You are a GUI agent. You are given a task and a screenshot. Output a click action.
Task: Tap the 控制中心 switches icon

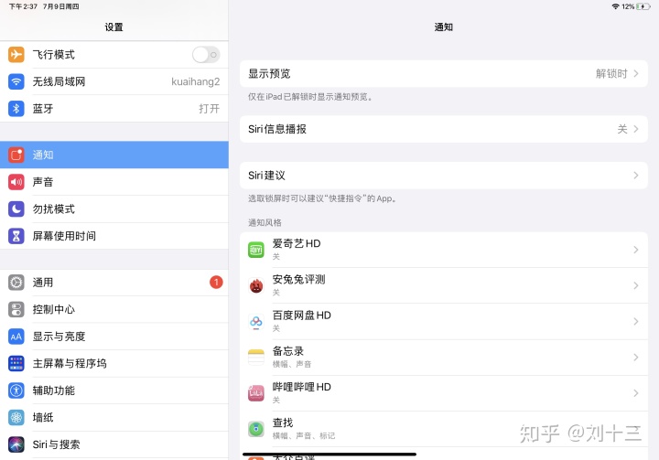(x=16, y=310)
